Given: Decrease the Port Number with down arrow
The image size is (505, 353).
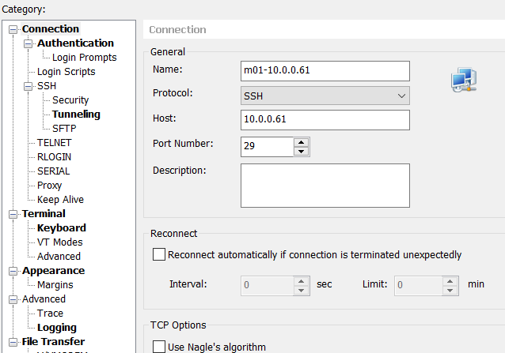Looking at the screenshot, I should click(x=301, y=152).
